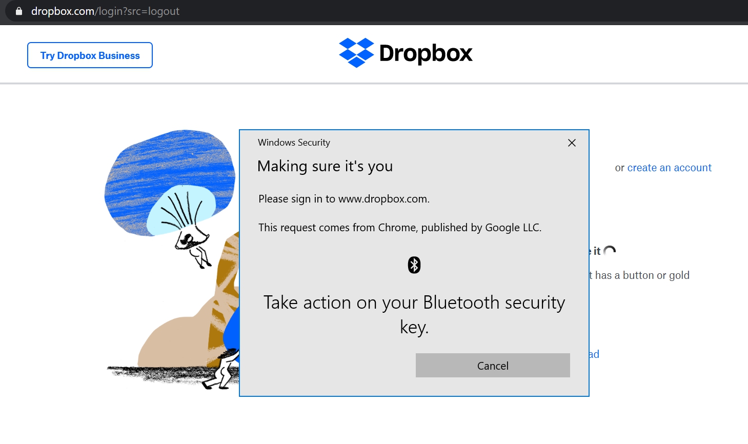Viewport: 748px width, 444px height.
Task: Follow the create an account link
Action: [x=669, y=168]
